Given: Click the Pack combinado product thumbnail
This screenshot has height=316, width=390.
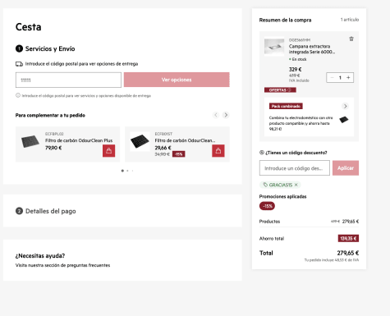Looking at the screenshot, I should click(x=344, y=120).
